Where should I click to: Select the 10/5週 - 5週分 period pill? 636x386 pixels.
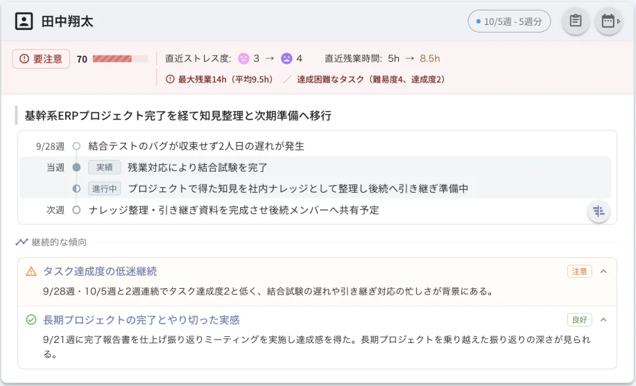pos(509,21)
